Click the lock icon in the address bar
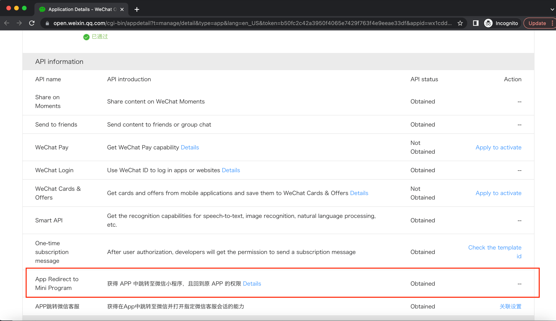 [47, 23]
